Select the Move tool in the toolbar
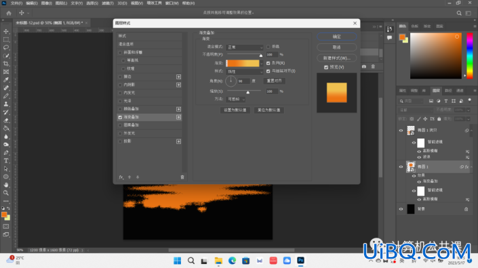 [6, 31]
